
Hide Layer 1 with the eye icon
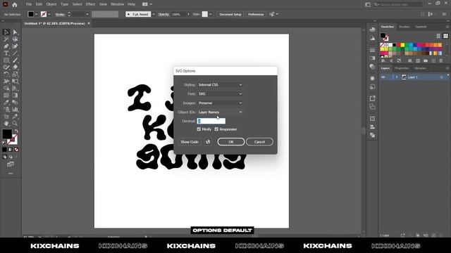(x=383, y=77)
